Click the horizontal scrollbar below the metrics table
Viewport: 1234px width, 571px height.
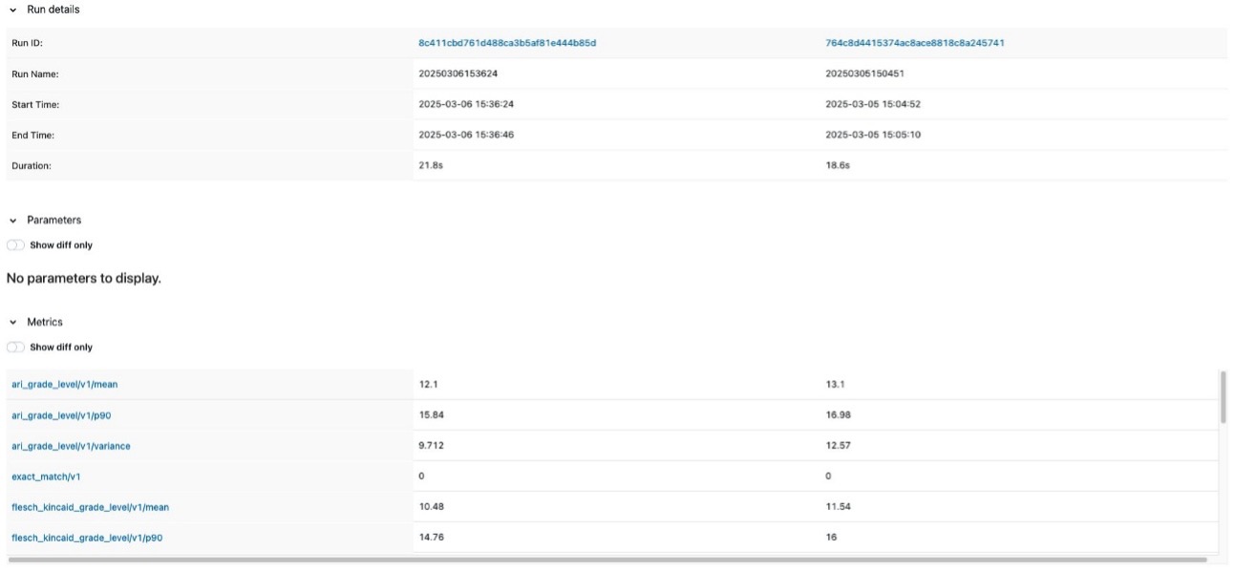tap(606, 560)
